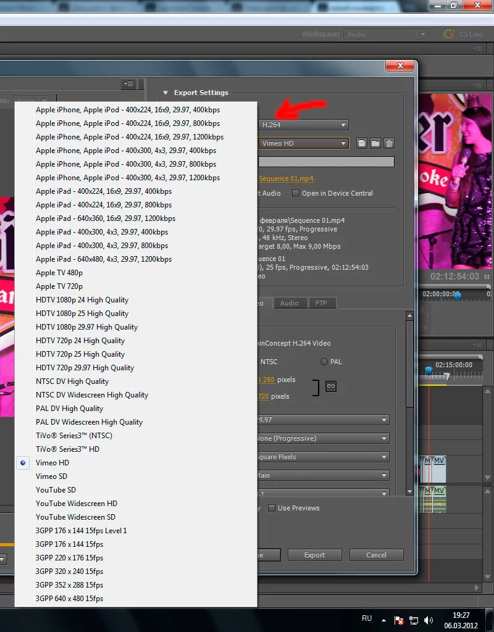The height and width of the screenshot is (632, 494).
Task: Toggle the Open in Device Central checkbox
Action: click(x=296, y=193)
